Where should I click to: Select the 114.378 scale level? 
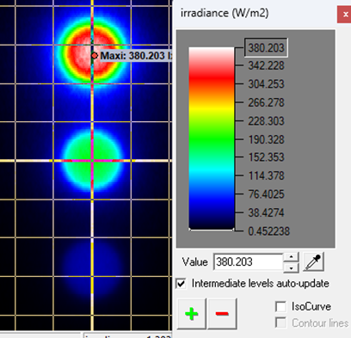click(x=266, y=175)
